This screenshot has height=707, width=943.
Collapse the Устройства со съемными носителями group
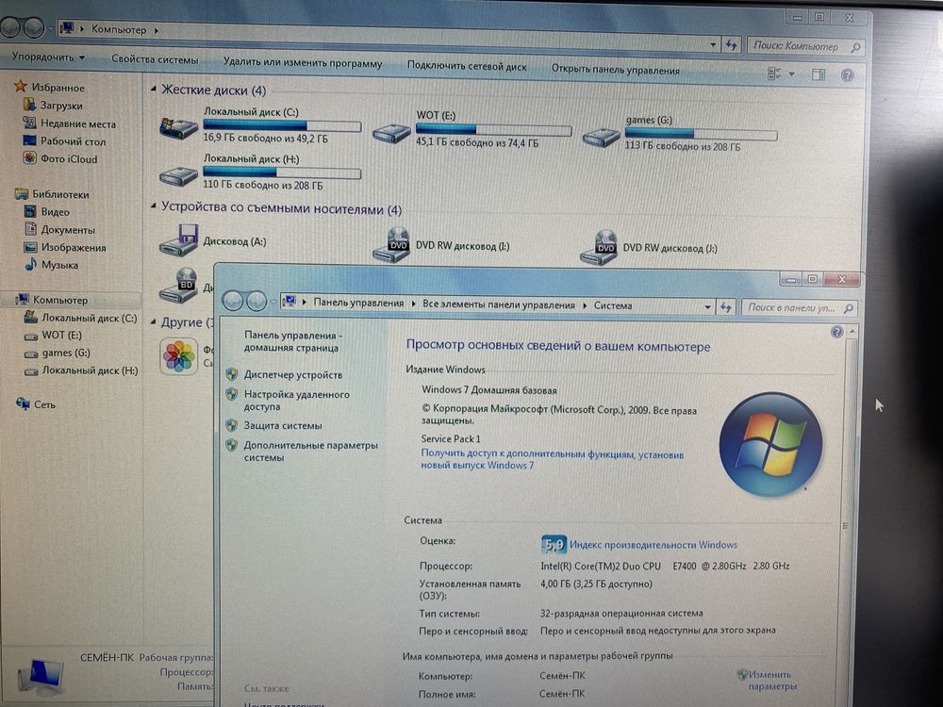coord(154,206)
